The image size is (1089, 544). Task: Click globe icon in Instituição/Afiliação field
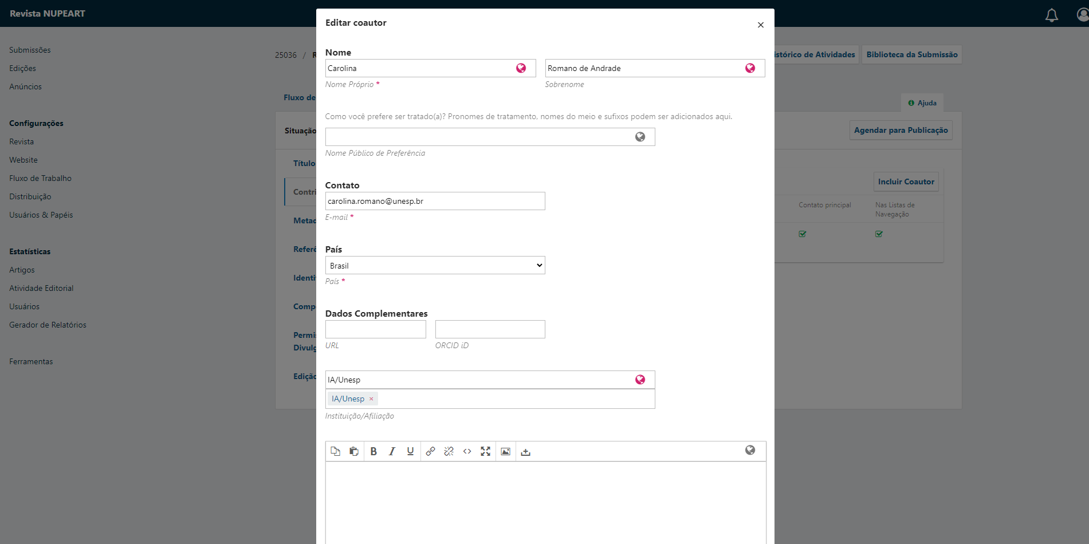(640, 380)
